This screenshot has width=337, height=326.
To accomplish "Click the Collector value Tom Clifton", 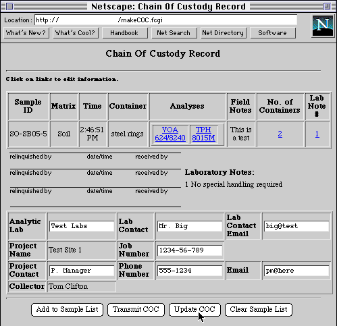I will coord(68,286).
